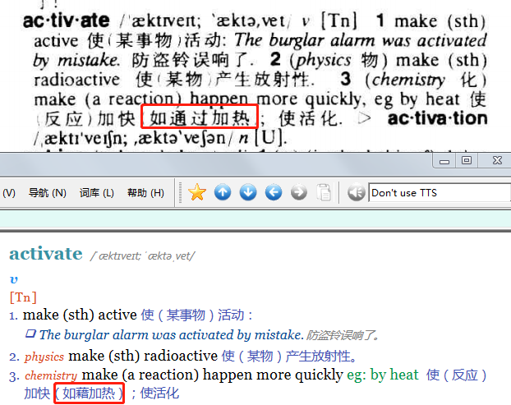511x405 pixels.
Task: Click the empty light-cyan bar under toolbar
Action: pos(255,219)
